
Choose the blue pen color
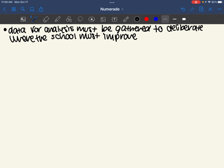[156, 19]
